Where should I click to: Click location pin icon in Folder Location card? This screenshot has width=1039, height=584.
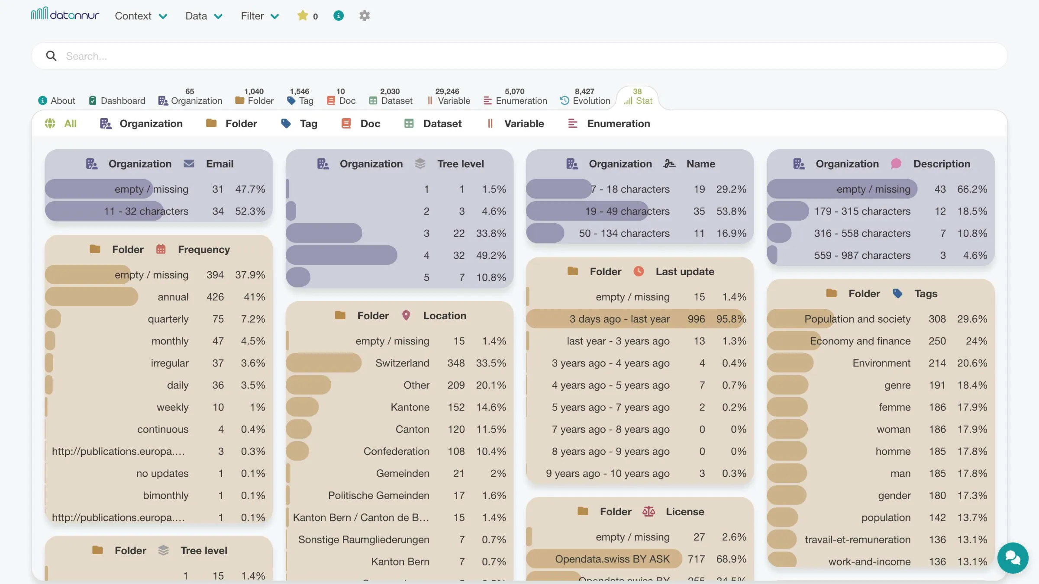coord(406,316)
